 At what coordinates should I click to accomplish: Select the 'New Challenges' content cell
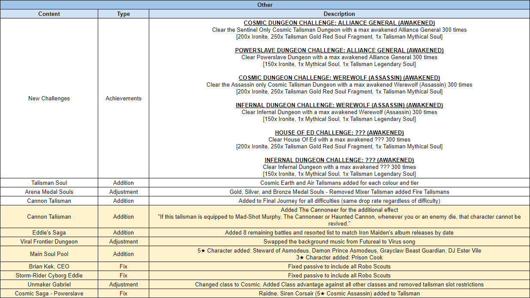click(x=49, y=98)
